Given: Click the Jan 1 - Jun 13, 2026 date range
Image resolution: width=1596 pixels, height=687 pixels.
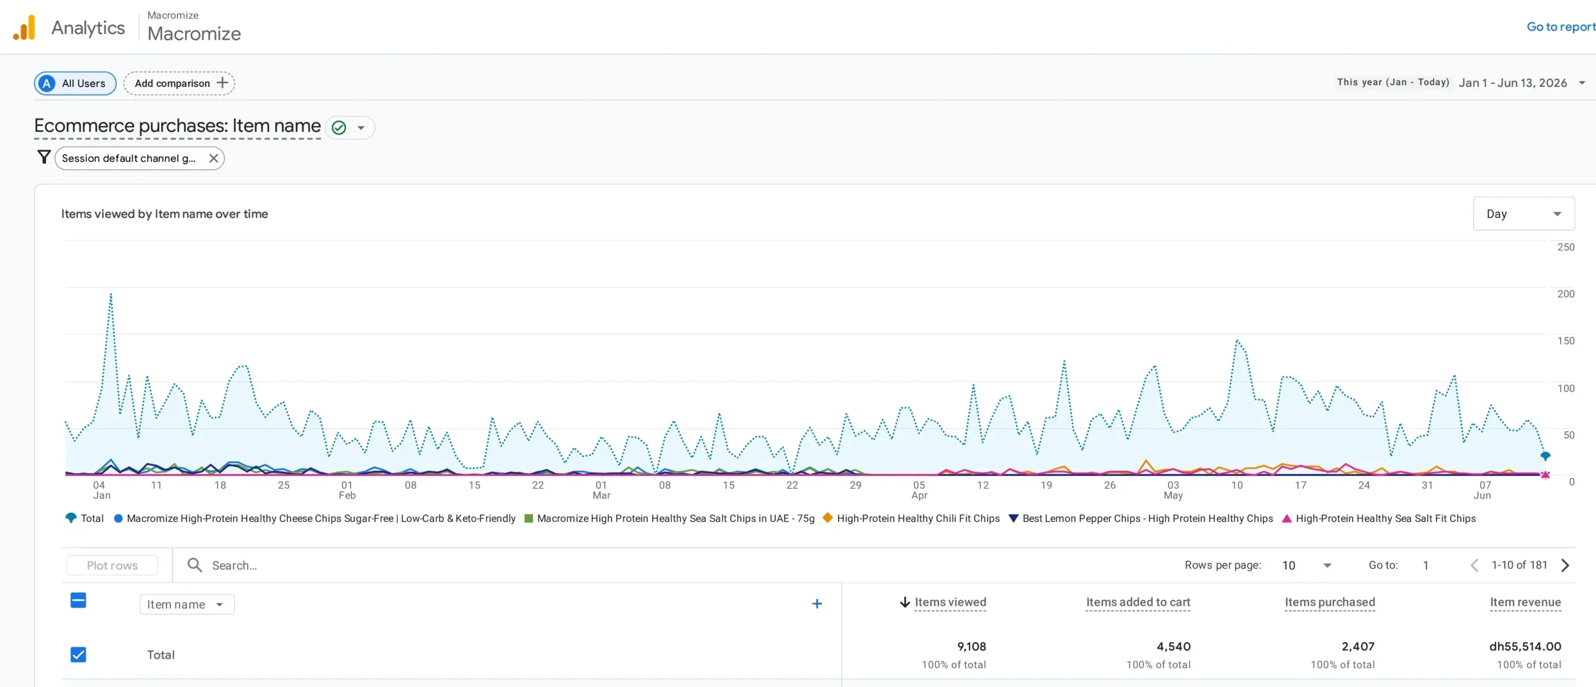Looking at the screenshot, I should pos(1512,83).
